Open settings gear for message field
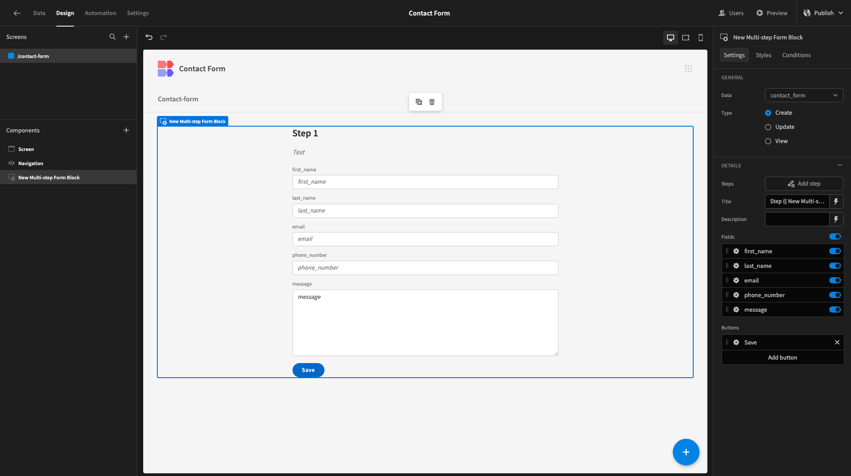 click(736, 310)
